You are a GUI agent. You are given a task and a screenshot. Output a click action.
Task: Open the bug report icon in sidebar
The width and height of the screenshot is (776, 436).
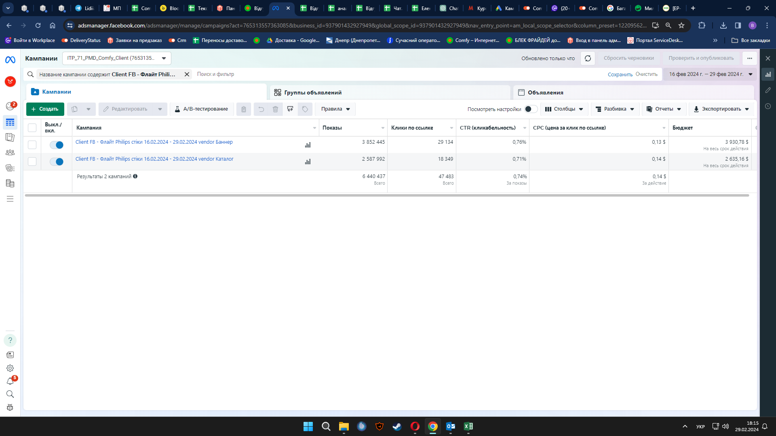tap(10, 407)
